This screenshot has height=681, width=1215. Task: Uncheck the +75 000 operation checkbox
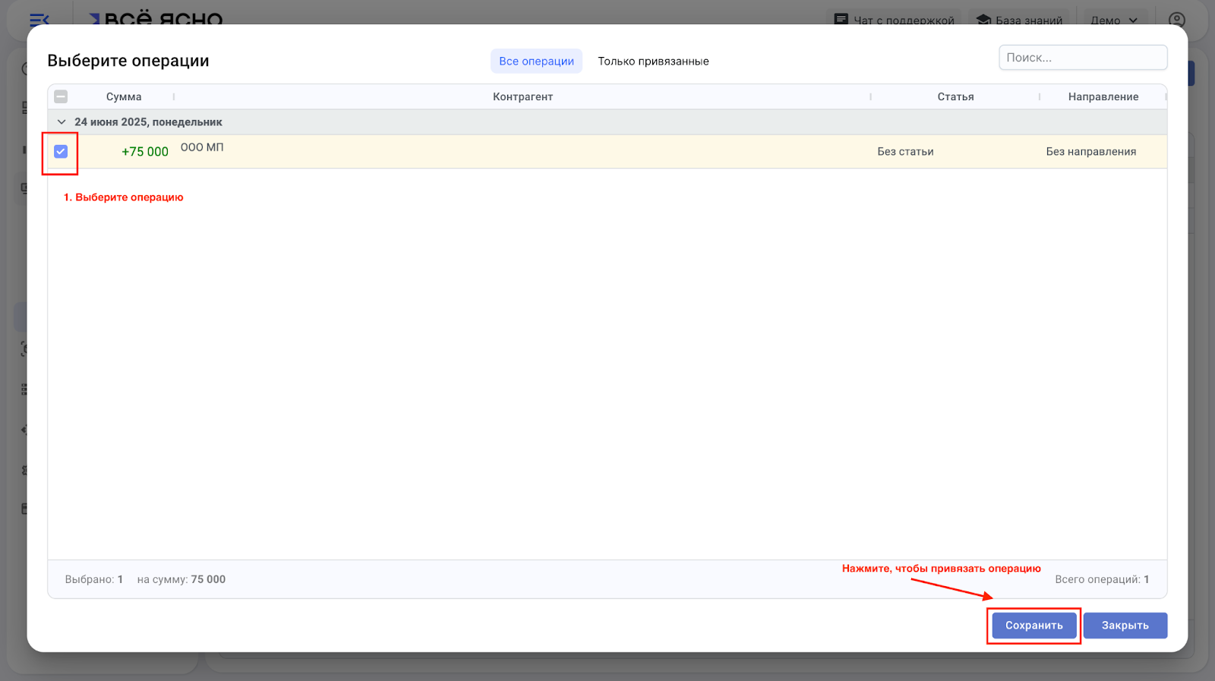[x=61, y=152]
